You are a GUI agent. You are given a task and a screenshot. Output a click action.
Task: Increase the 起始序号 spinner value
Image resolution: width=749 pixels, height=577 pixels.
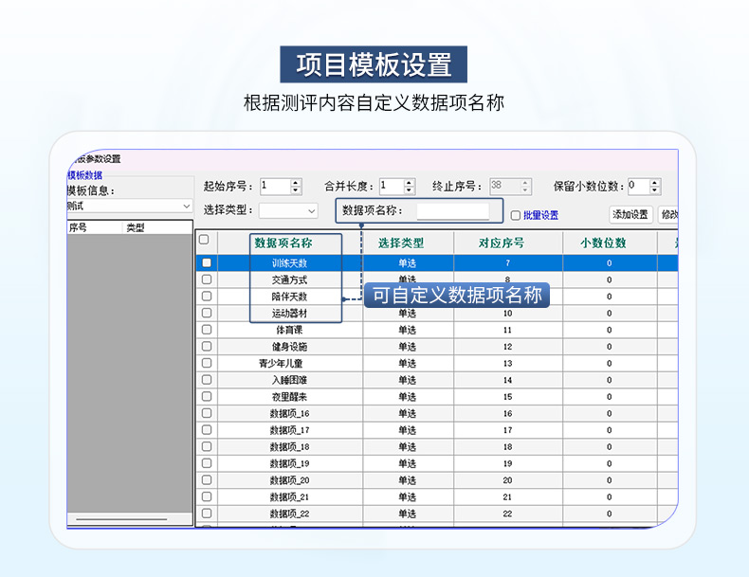(x=296, y=183)
